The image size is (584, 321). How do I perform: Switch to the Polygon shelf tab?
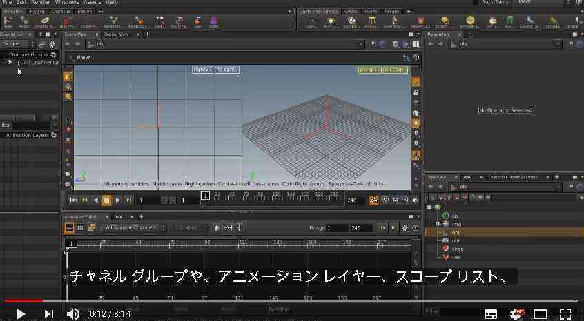pyautogui.click(x=391, y=12)
